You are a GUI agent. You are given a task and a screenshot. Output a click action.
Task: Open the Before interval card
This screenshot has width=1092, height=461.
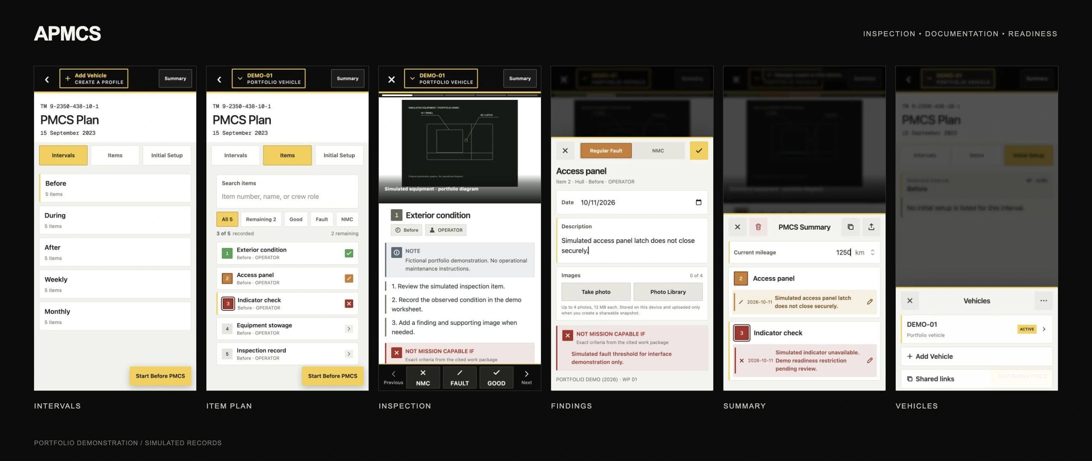tap(115, 188)
